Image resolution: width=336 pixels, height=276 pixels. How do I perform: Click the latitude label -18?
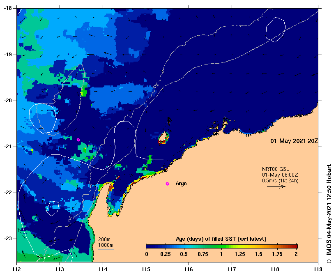[7, 8]
